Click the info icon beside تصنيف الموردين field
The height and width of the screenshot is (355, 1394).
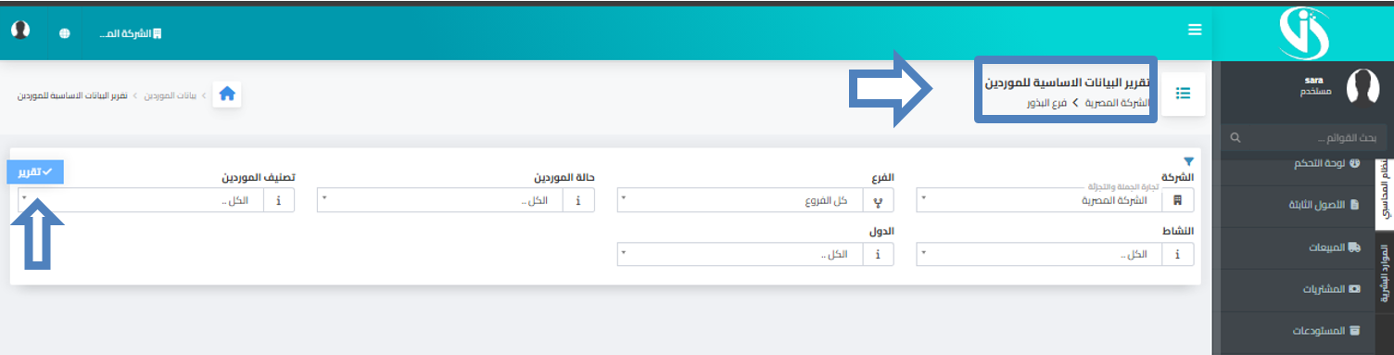[x=280, y=200]
